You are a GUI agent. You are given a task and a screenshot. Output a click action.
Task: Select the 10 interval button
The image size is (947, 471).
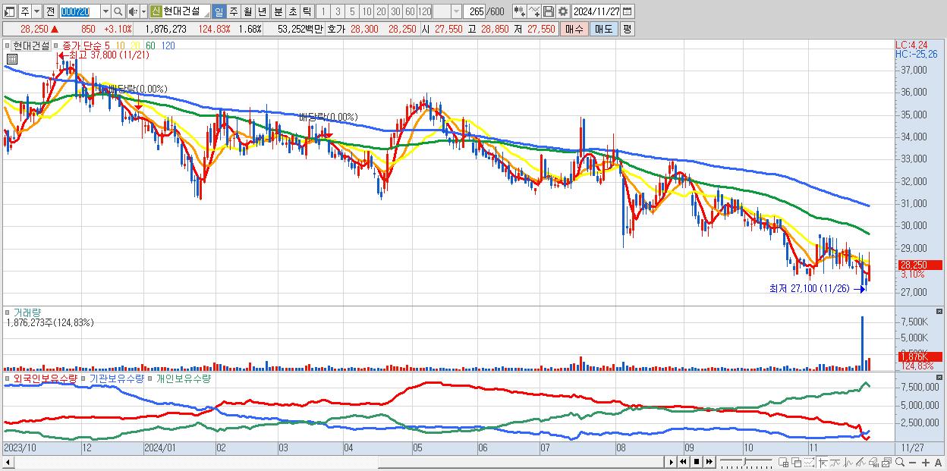(x=367, y=11)
